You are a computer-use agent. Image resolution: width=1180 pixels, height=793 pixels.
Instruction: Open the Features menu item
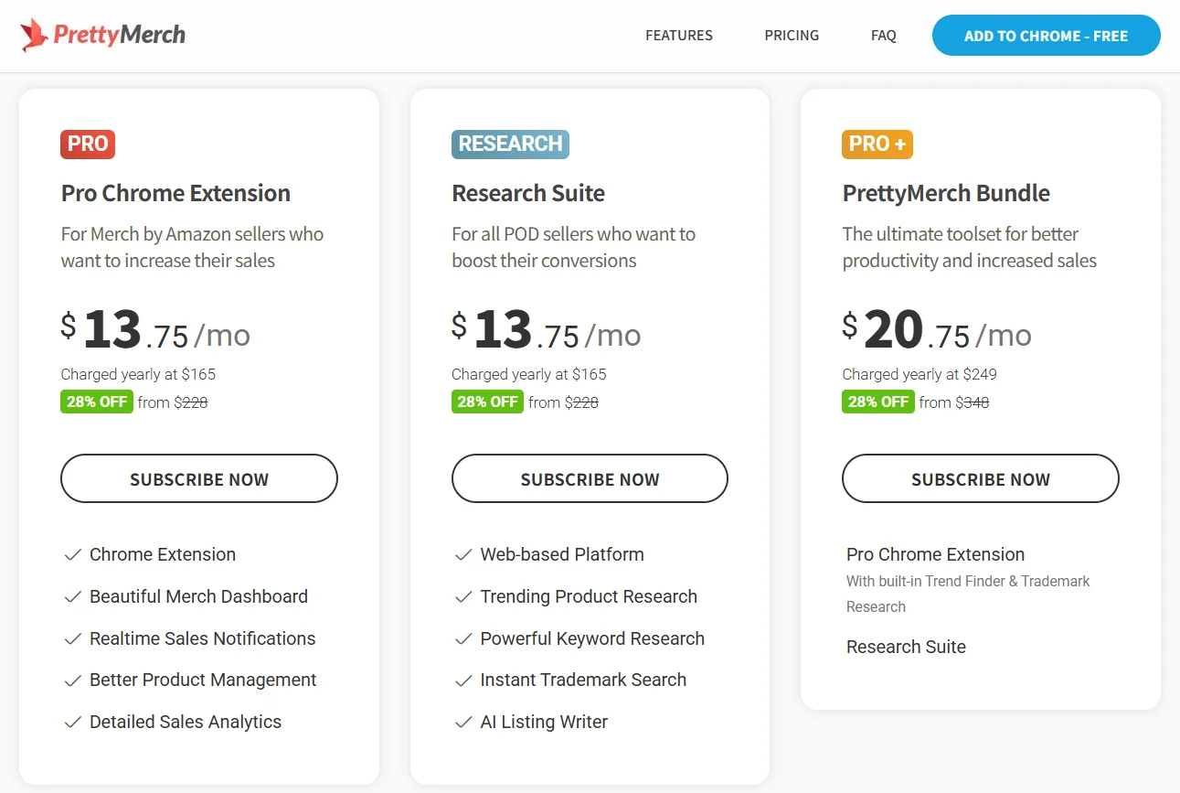coord(678,36)
